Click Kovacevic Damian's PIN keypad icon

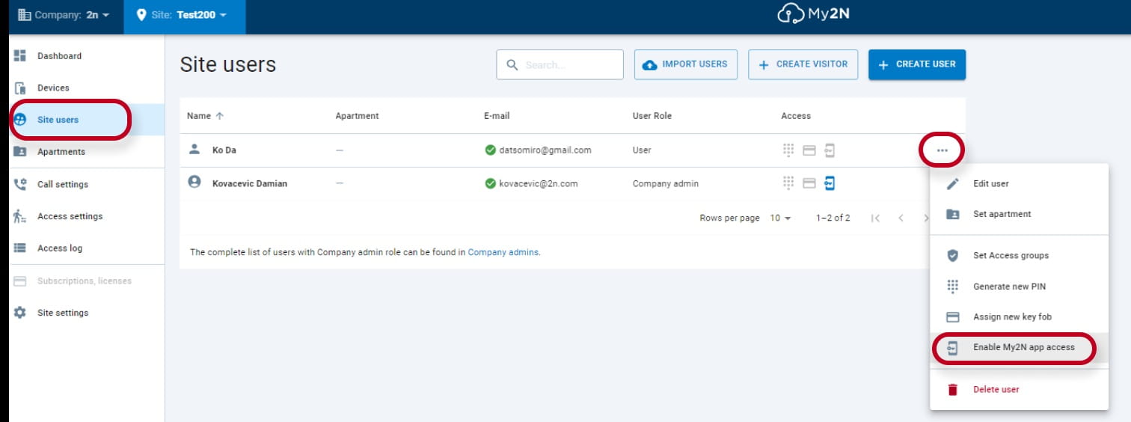tap(788, 183)
